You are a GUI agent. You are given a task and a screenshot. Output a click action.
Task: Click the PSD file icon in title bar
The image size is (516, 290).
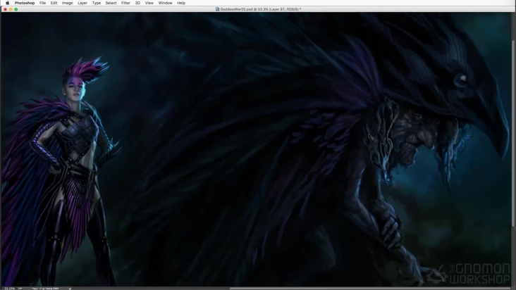coord(217,9)
